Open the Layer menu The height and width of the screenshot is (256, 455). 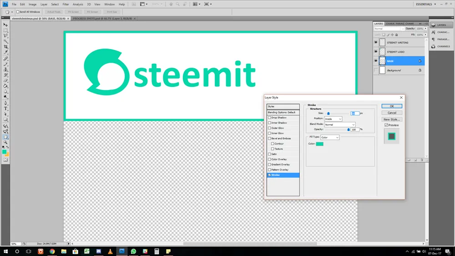[44, 5]
